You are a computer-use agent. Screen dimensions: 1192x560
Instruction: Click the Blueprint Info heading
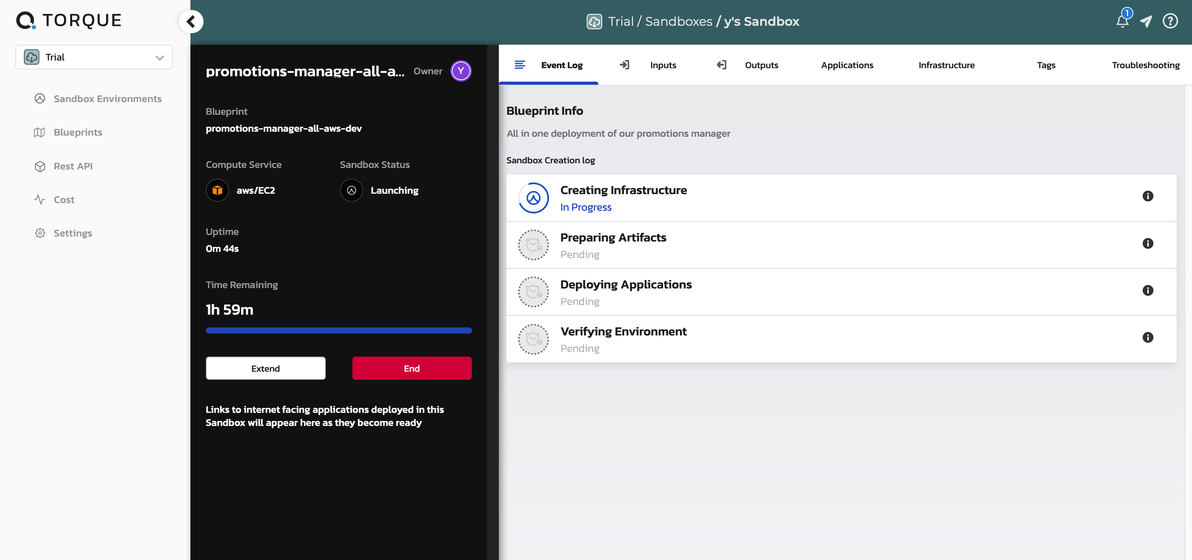click(x=544, y=111)
